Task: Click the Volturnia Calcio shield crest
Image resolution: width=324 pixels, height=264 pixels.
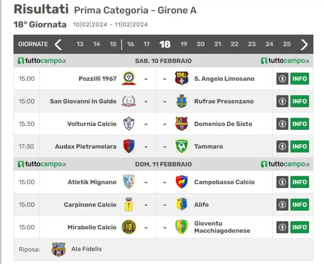Action: 129,124
